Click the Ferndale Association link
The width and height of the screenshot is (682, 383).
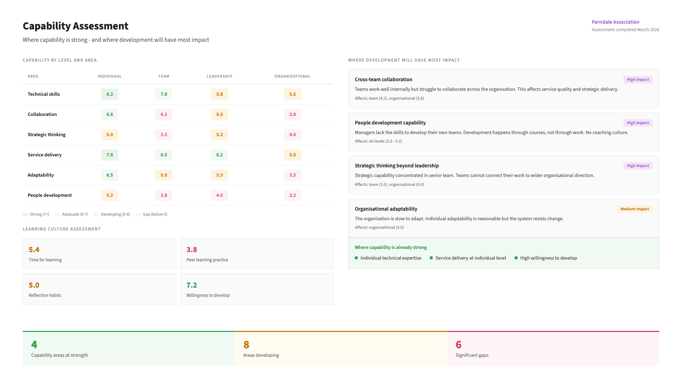click(615, 22)
